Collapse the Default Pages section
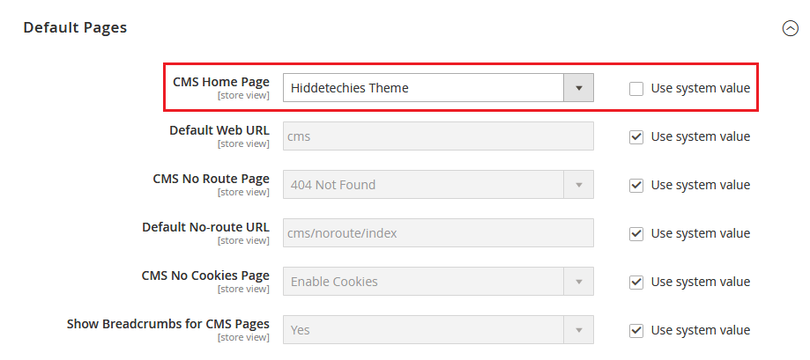The height and width of the screenshot is (360, 810). 790,28
